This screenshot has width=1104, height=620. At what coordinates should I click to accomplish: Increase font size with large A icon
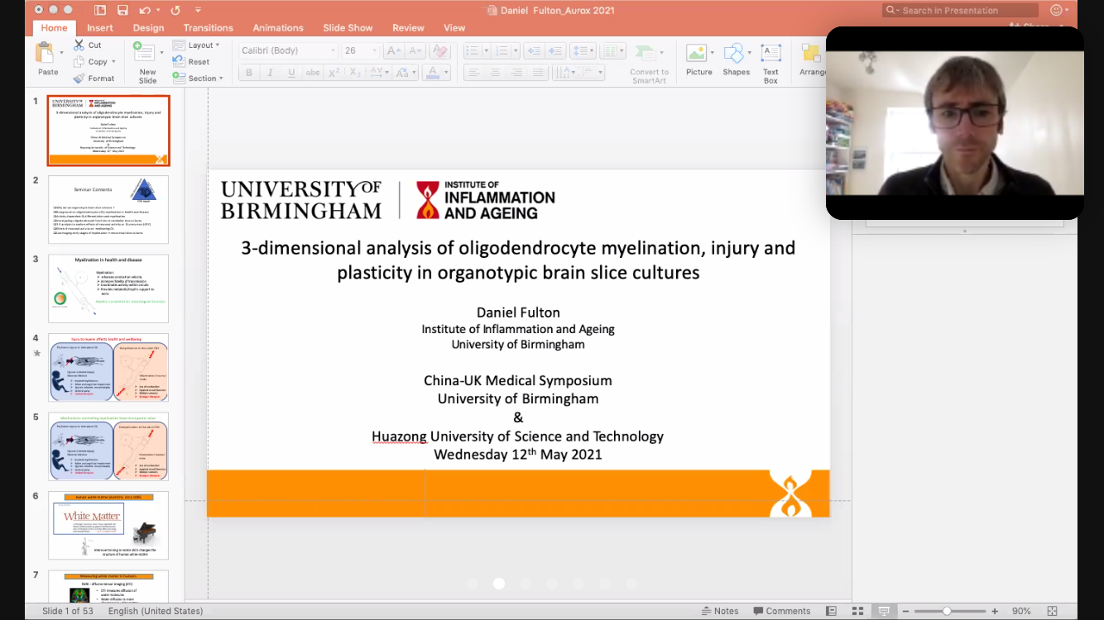(394, 50)
